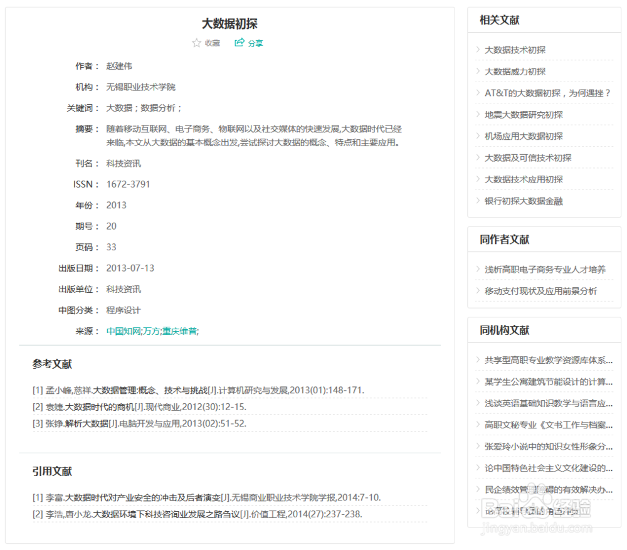Click the chevron beside 移动支付现状及应用前景分析

[478, 291]
